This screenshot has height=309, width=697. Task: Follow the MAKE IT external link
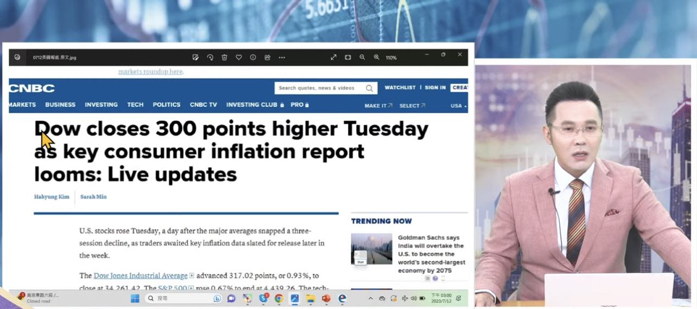click(378, 106)
